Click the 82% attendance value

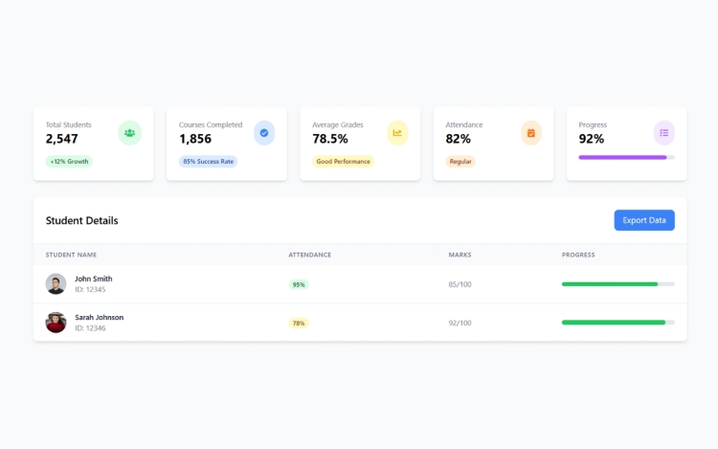458,139
